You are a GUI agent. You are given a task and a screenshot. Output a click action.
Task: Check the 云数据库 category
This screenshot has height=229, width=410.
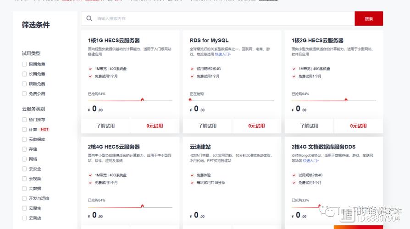pyautogui.click(x=24, y=139)
